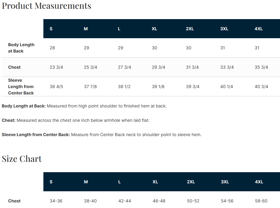Click the 37 7/8 medium sleeve length
This screenshot has width=280, height=208.
90,86
